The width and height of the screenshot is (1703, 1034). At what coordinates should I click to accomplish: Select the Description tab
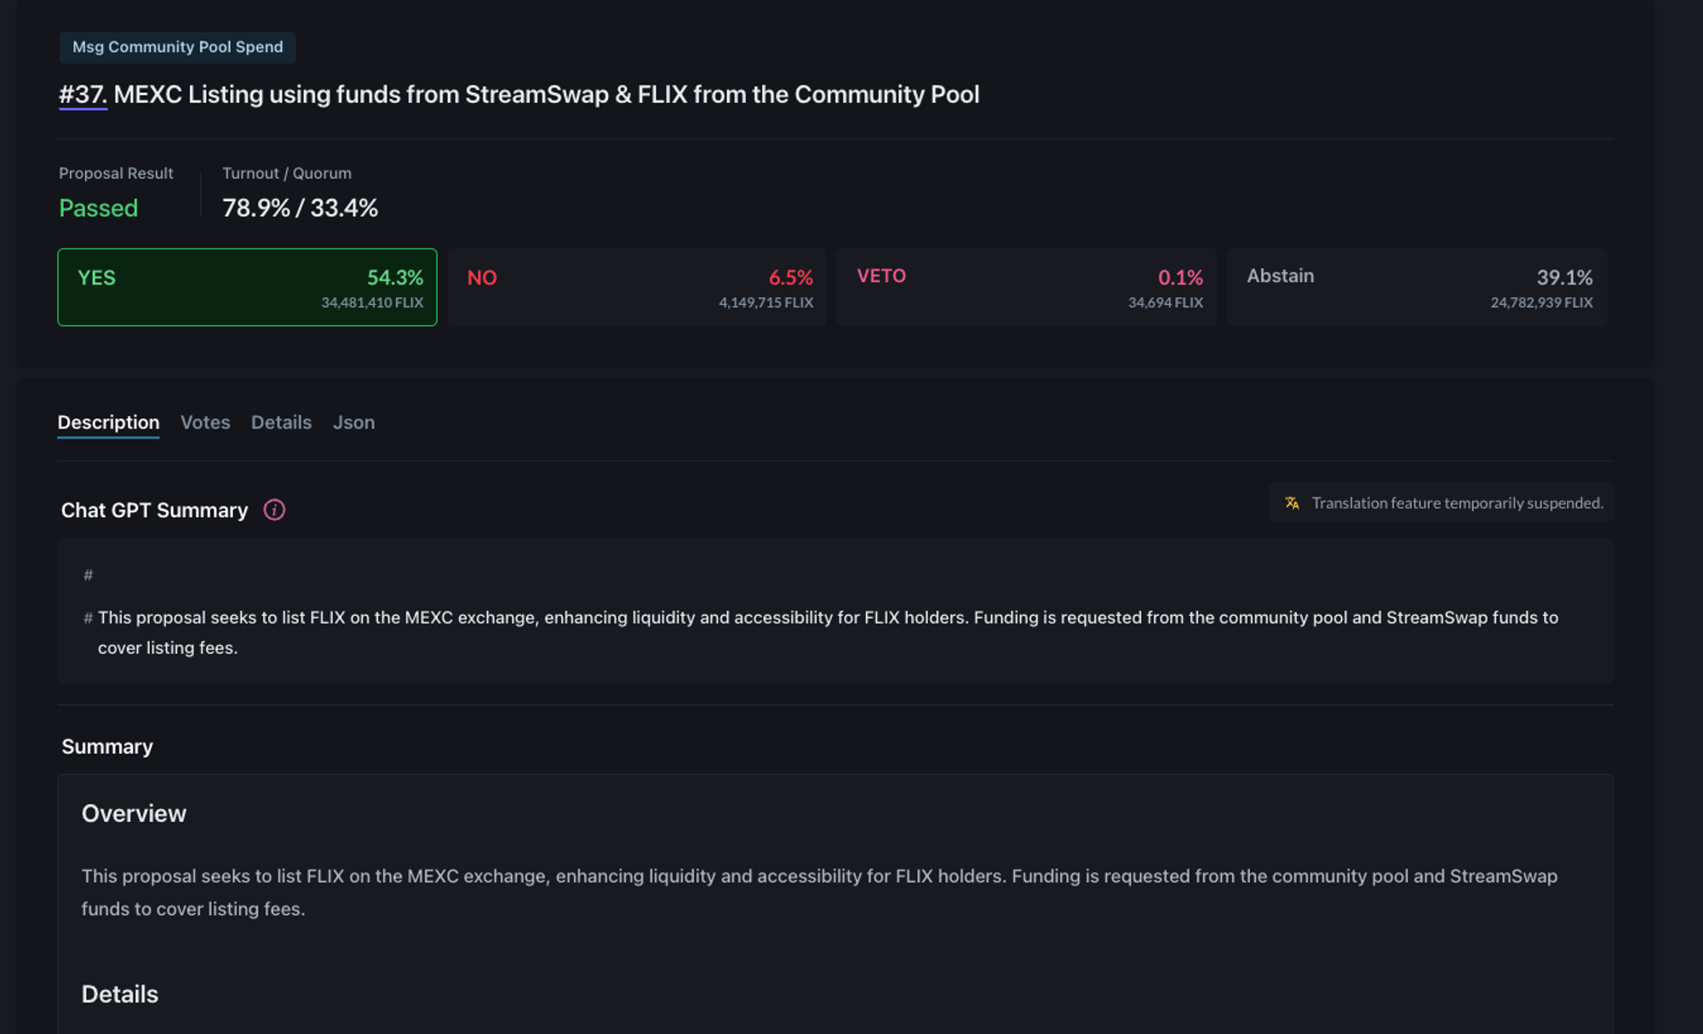point(108,422)
